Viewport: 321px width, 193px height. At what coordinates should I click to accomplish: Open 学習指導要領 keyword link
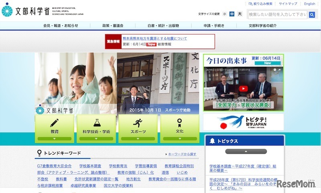(146, 166)
